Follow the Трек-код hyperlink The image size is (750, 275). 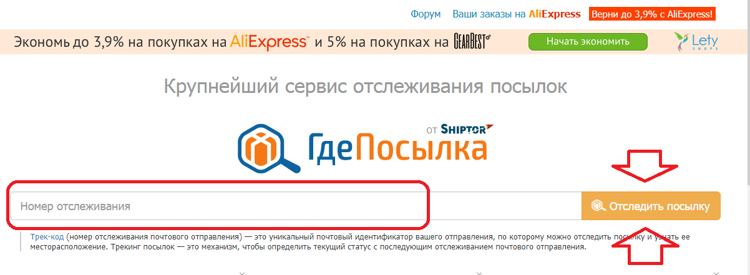pyautogui.click(x=47, y=237)
